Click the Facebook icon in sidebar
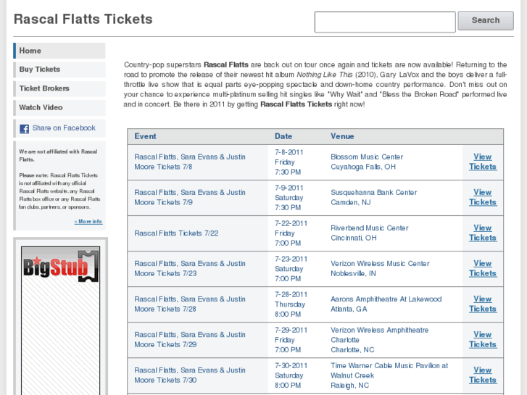The height and width of the screenshot is (395, 527). coord(24,129)
